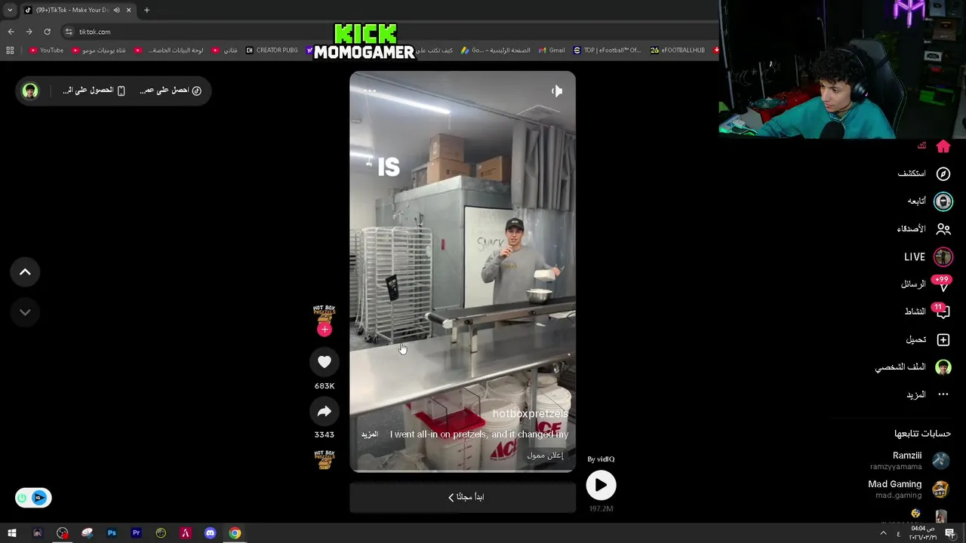Image resolution: width=966 pixels, height=543 pixels.
Task: Open Discord from the taskbar
Action: coord(211,533)
